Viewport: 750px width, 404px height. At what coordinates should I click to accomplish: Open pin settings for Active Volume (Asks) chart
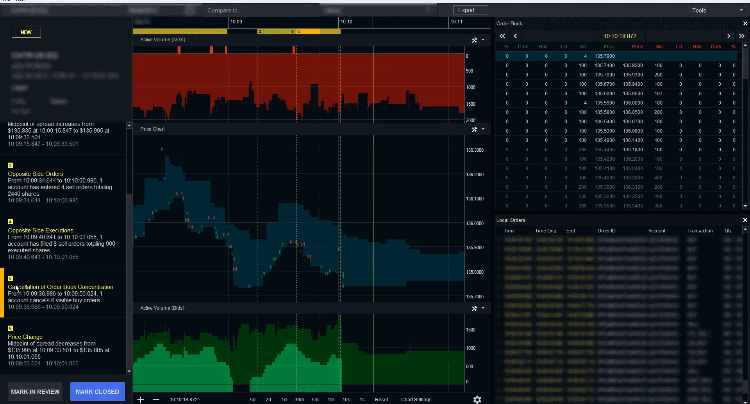coord(474,40)
